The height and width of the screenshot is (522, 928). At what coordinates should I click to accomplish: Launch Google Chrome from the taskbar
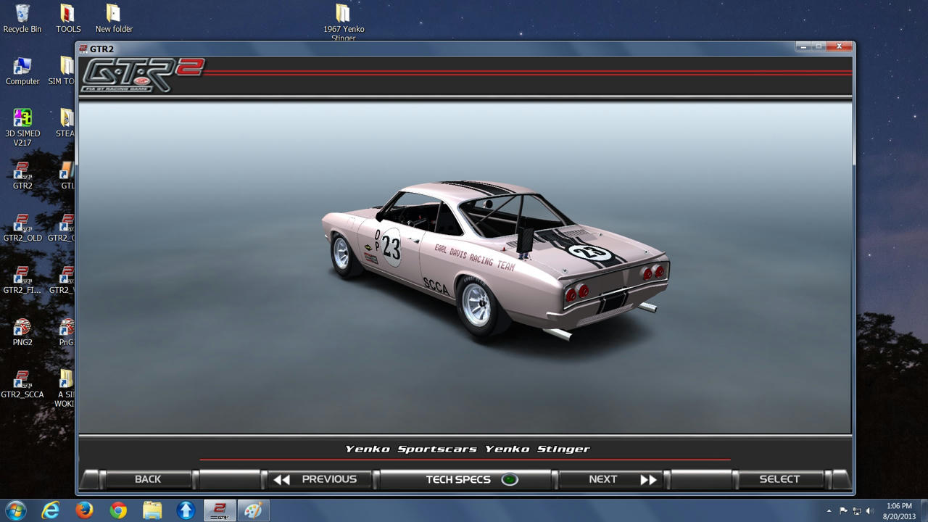[118, 510]
